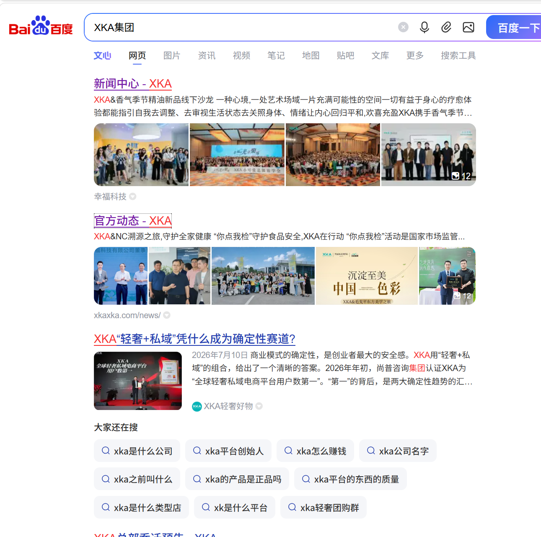The image size is (541, 537).
Task: Select the 地图 tab
Action: pyautogui.click(x=311, y=55)
